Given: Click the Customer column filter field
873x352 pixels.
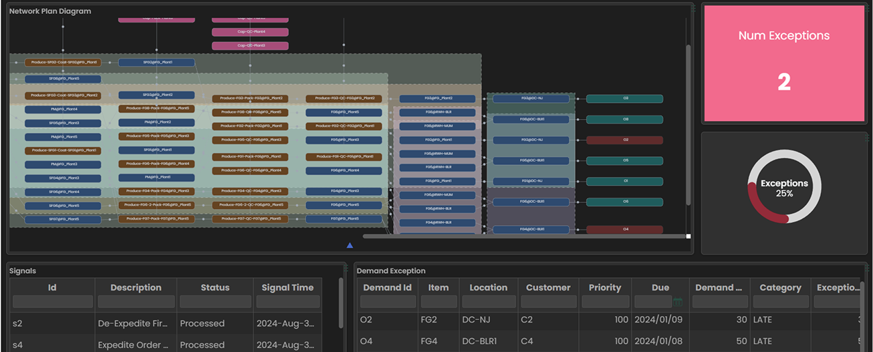Looking at the screenshot, I should click(547, 302).
